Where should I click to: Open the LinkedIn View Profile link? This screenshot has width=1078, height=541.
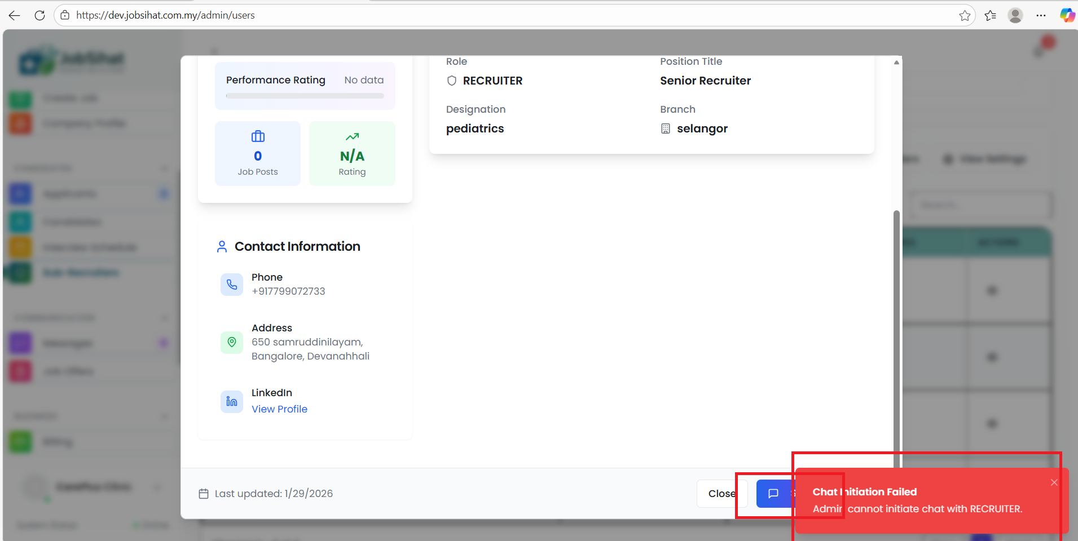click(279, 409)
